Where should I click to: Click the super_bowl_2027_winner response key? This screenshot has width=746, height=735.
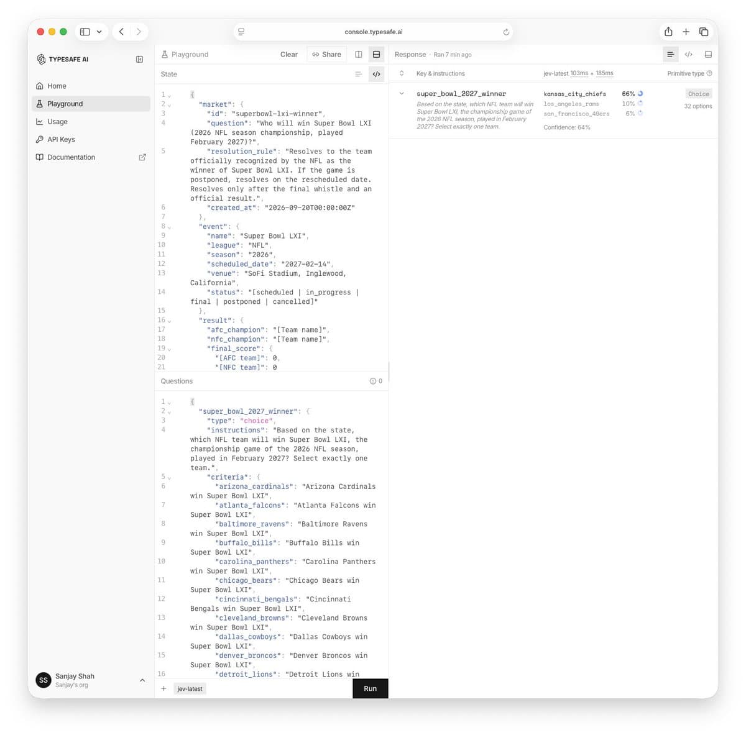pyautogui.click(x=461, y=94)
